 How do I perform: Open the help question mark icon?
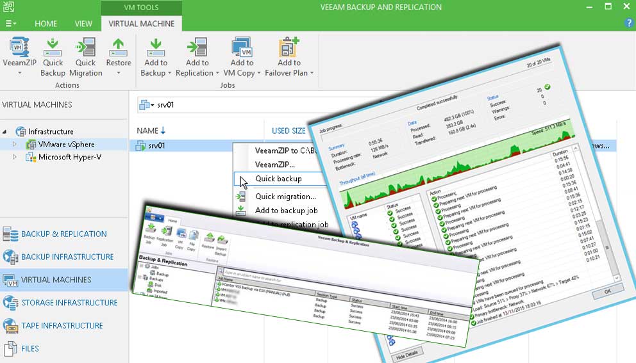[629, 24]
